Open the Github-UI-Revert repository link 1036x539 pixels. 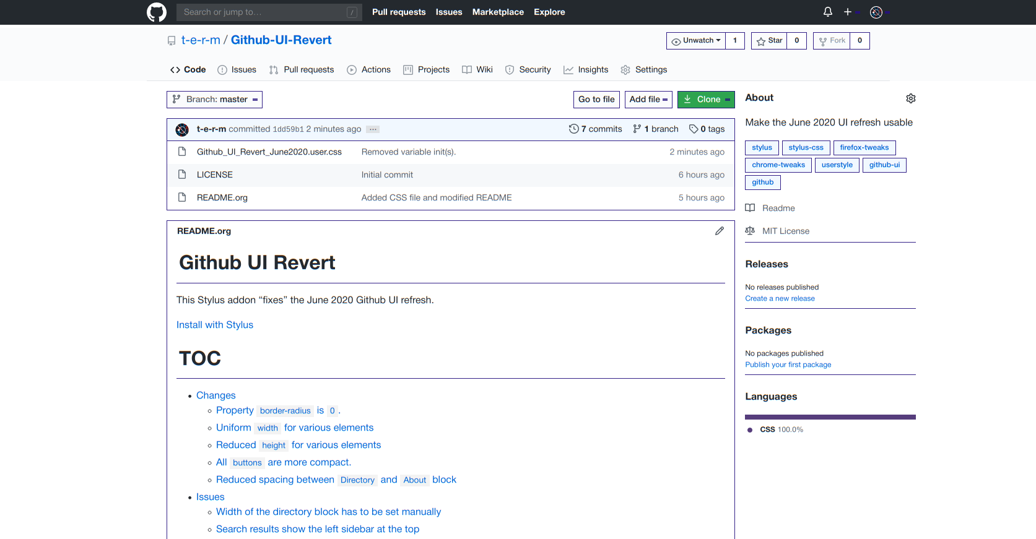click(281, 40)
